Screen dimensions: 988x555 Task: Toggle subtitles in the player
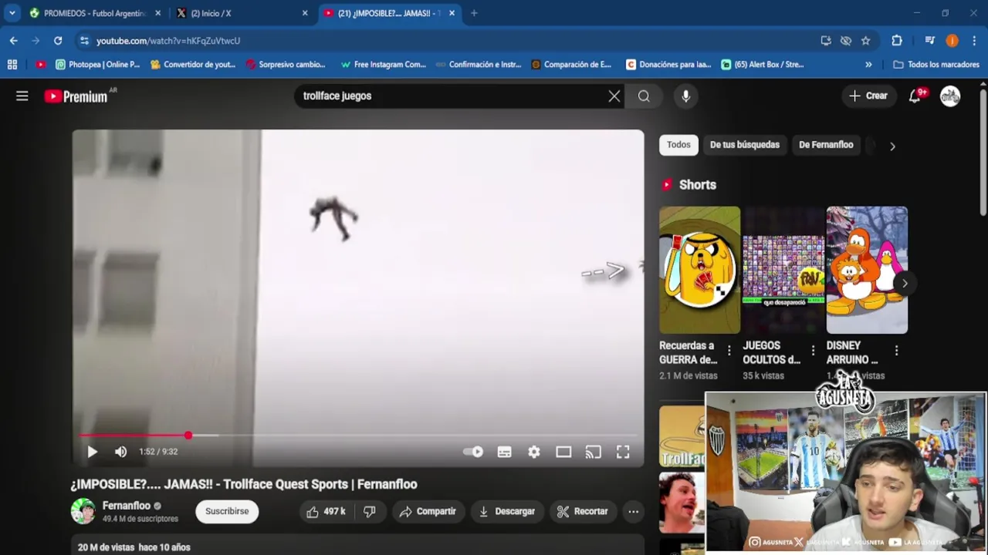tap(504, 452)
